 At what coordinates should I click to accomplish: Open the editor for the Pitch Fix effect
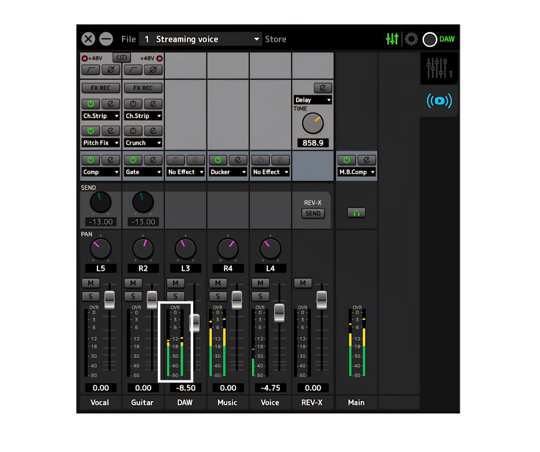tap(110, 131)
